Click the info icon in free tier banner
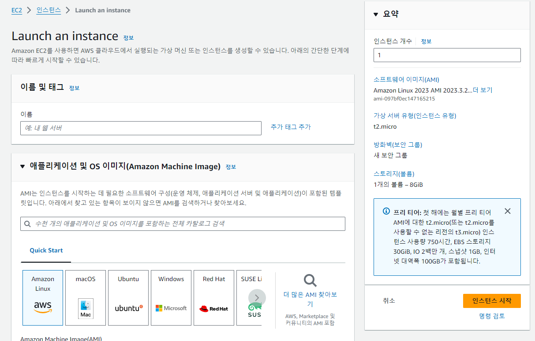The image size is (535, 341). (386, 211)
